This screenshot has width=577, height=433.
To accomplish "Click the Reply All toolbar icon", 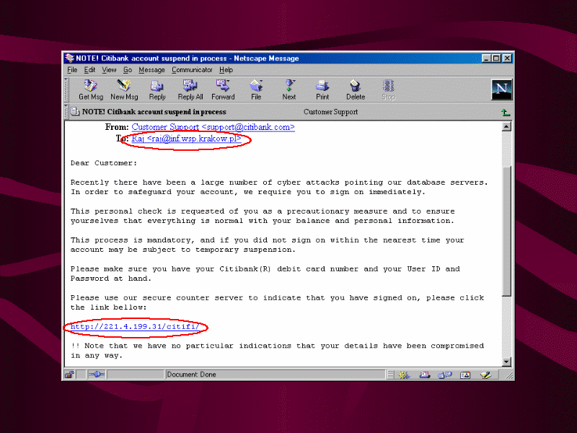I will [x=190, y=89].
